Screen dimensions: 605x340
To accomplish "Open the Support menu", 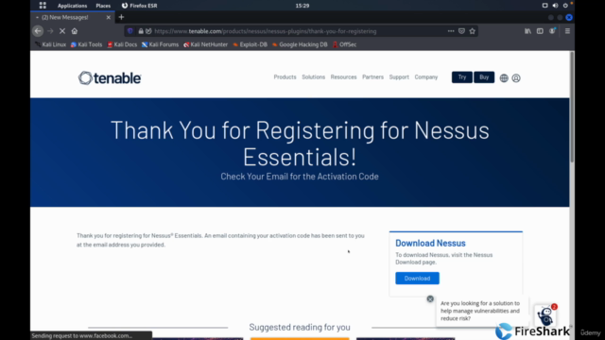I will 399,77.
